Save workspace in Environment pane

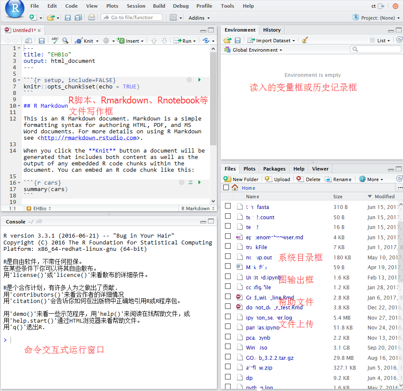[238, 40]
